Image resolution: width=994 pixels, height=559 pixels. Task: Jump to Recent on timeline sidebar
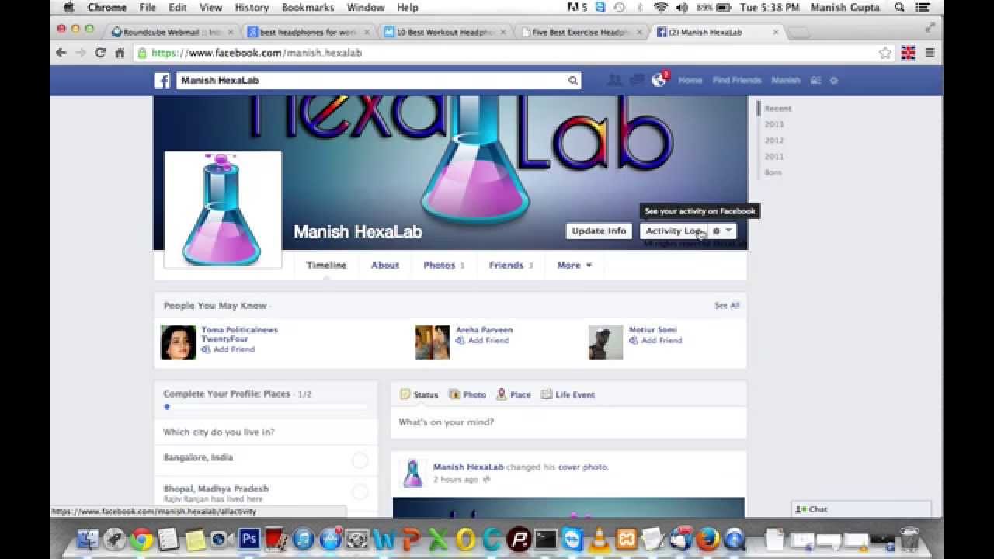click(777, 109)
